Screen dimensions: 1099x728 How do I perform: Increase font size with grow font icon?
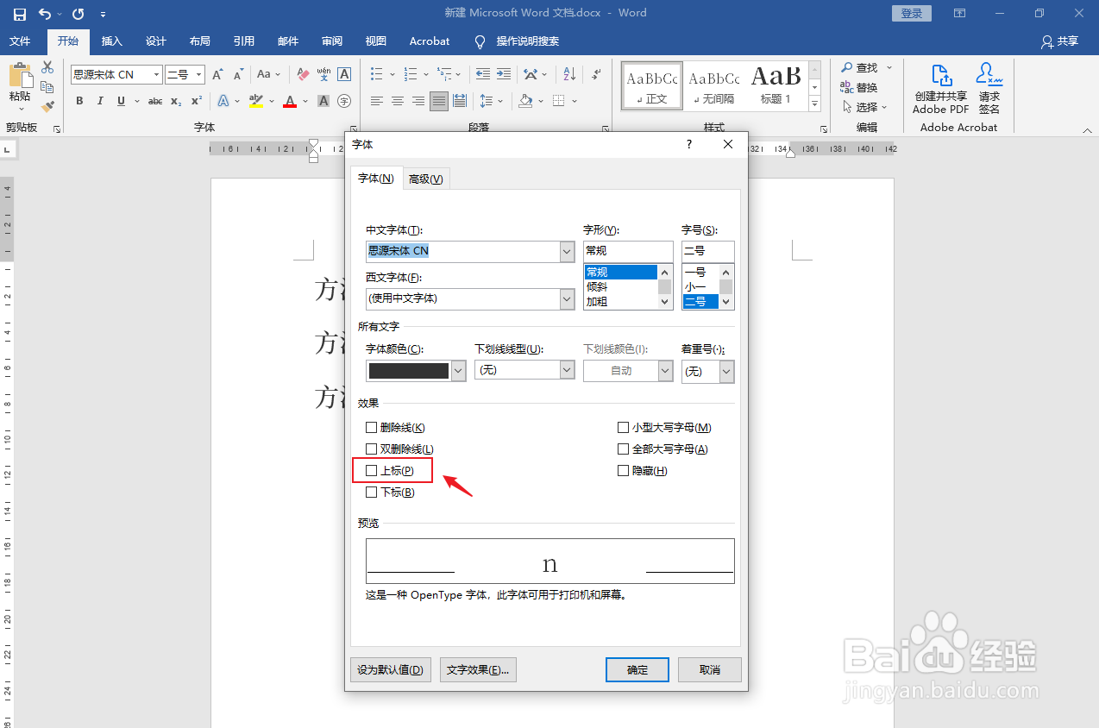[217, 75]
